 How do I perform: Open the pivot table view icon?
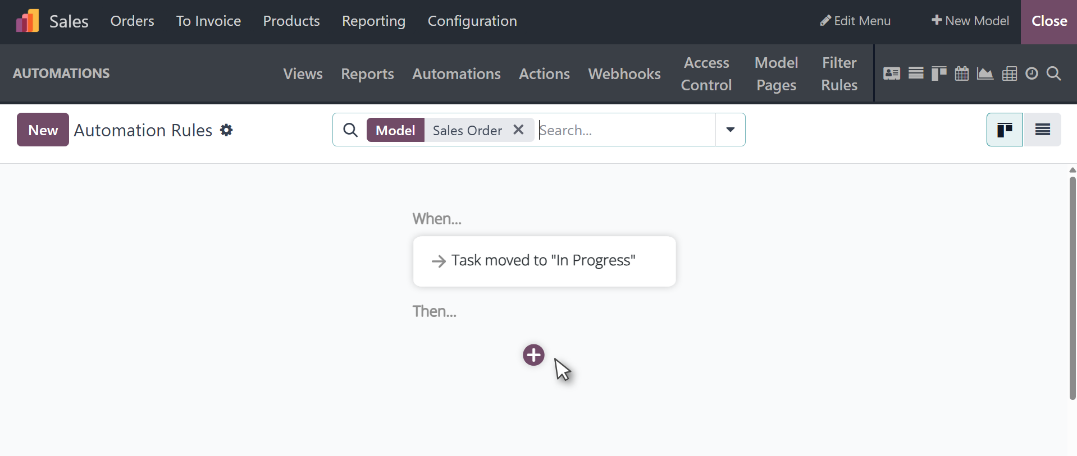1009,73
